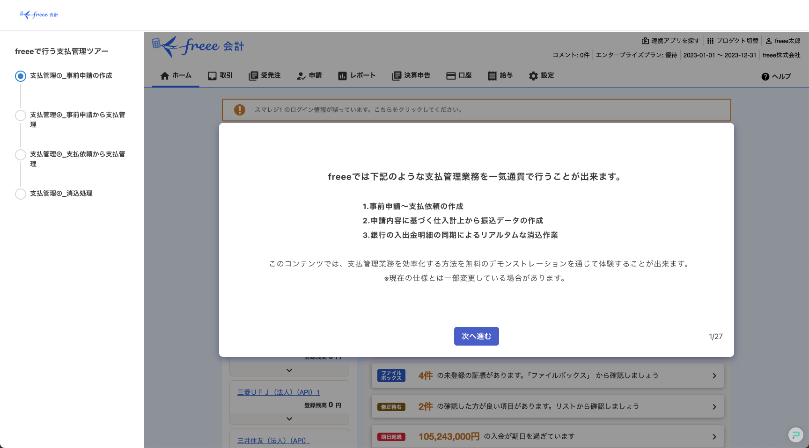Click the large freee 会計 swallow logo
The image size is (809, 448).
(198, 46)
